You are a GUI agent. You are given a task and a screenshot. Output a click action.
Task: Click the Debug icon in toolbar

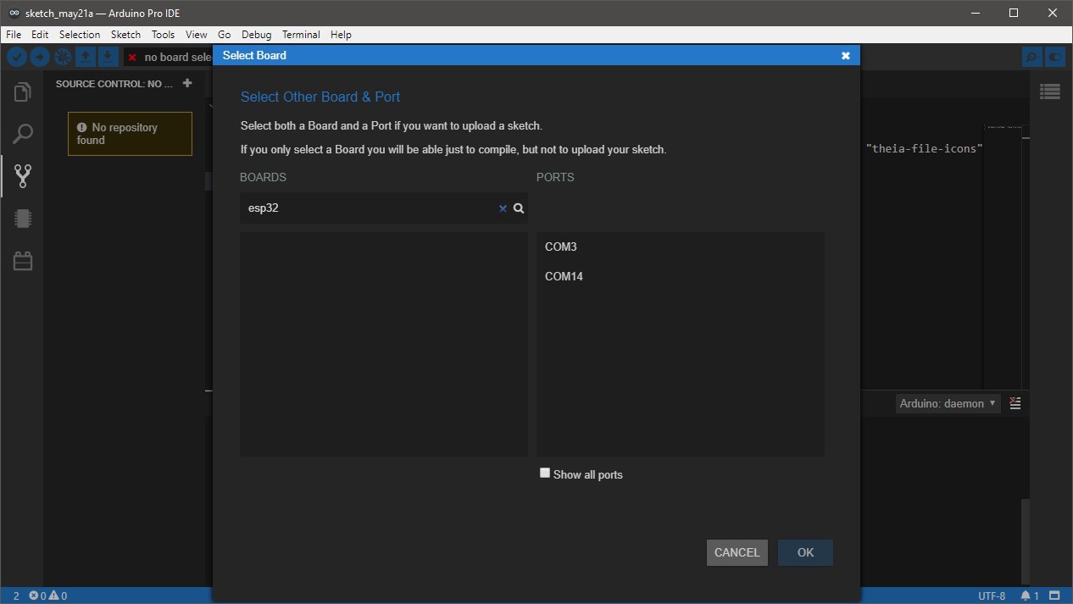(63, 57)
